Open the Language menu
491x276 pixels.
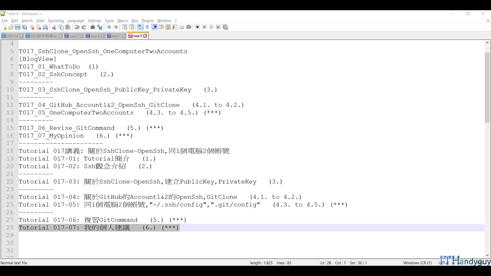pos(76,21)
